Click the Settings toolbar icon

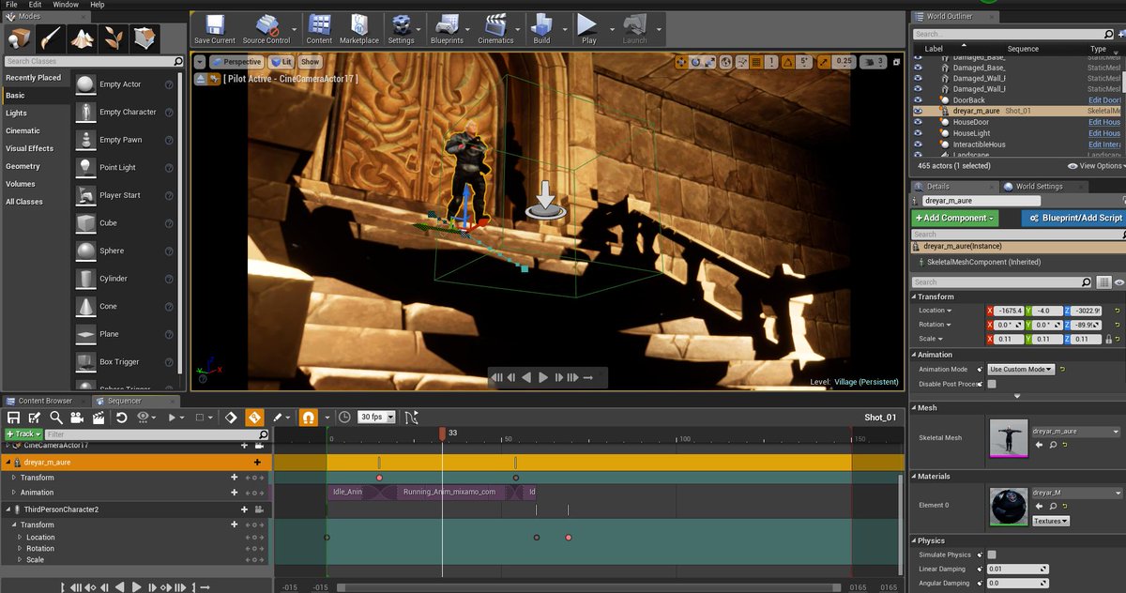(x=401, y=28)
